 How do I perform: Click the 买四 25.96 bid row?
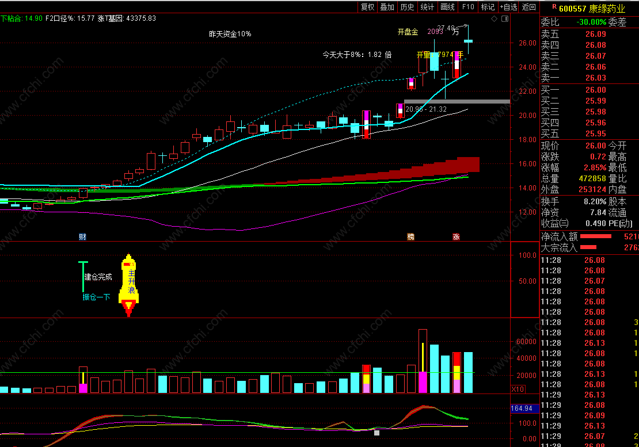pyautogui.click(x=573, y=123)
